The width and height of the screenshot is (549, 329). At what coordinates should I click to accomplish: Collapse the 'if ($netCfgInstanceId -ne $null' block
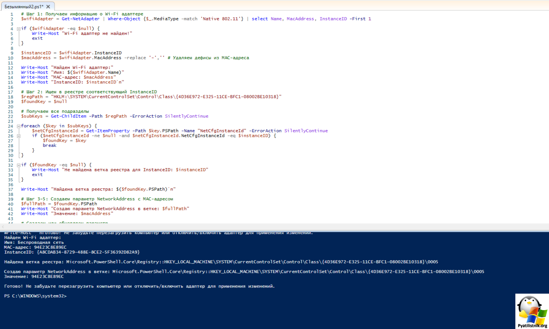pos(19,136)
